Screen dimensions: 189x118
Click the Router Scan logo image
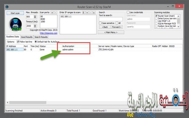(16, 24)
